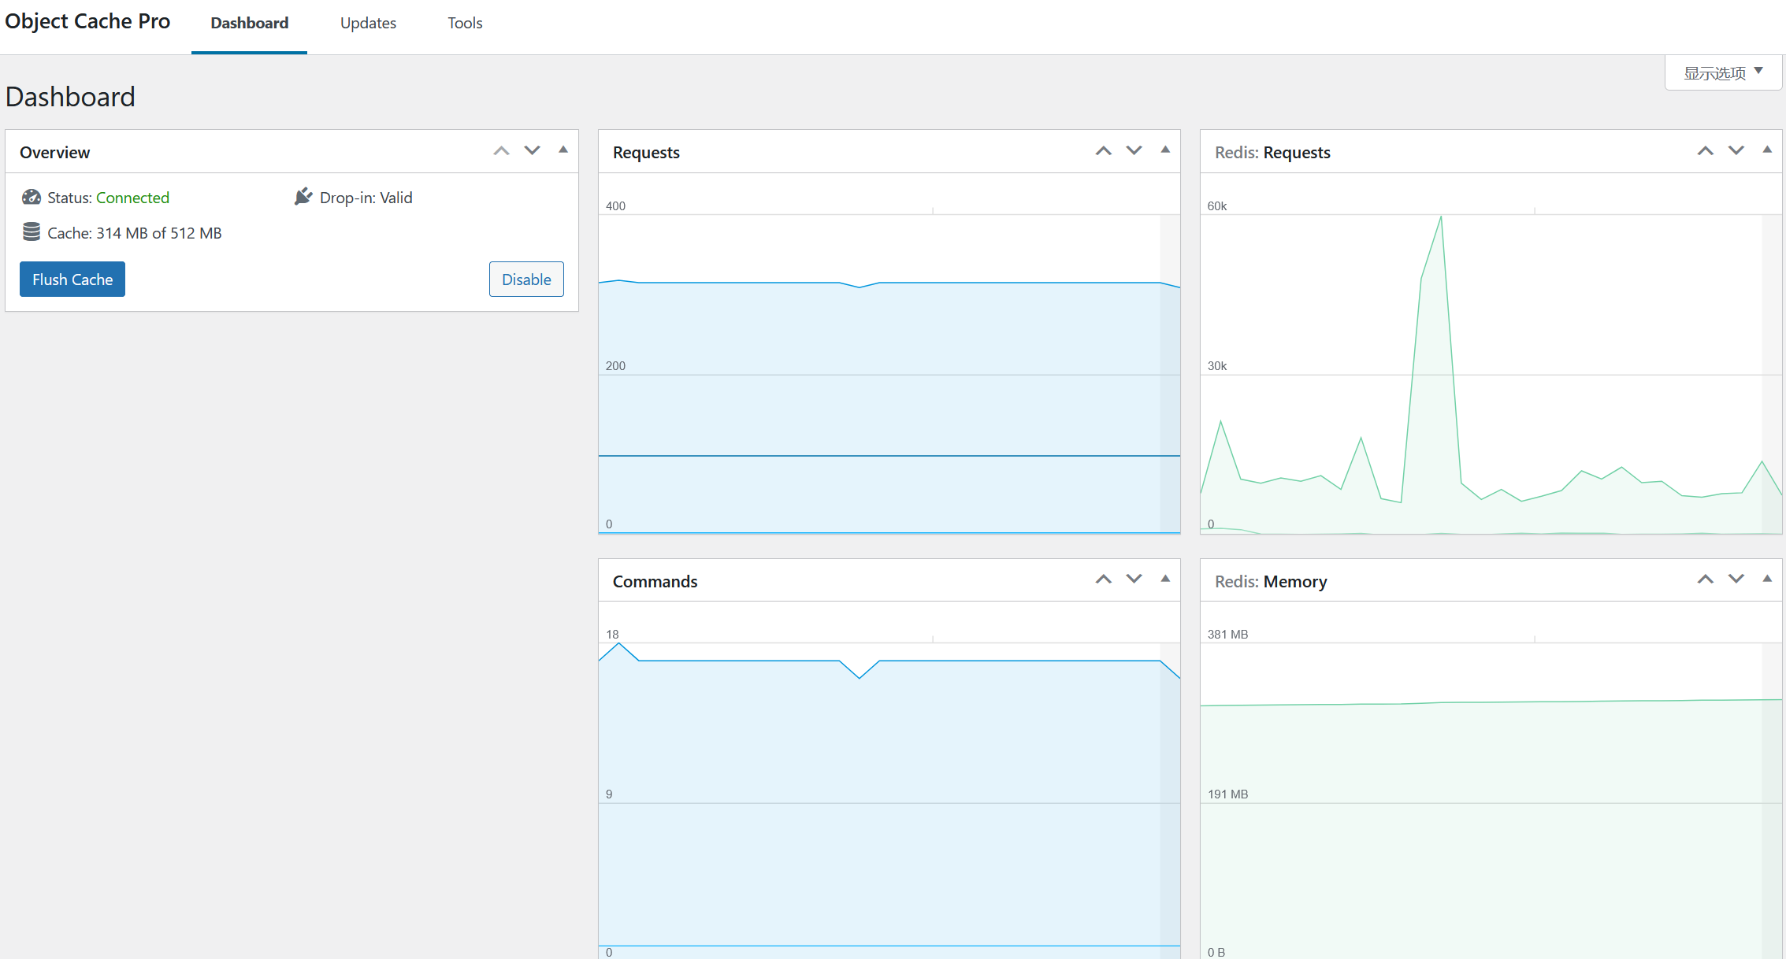Click the Commands panel heading
This screenshot has height=959, width=1786.
click(x=655, y=581)
